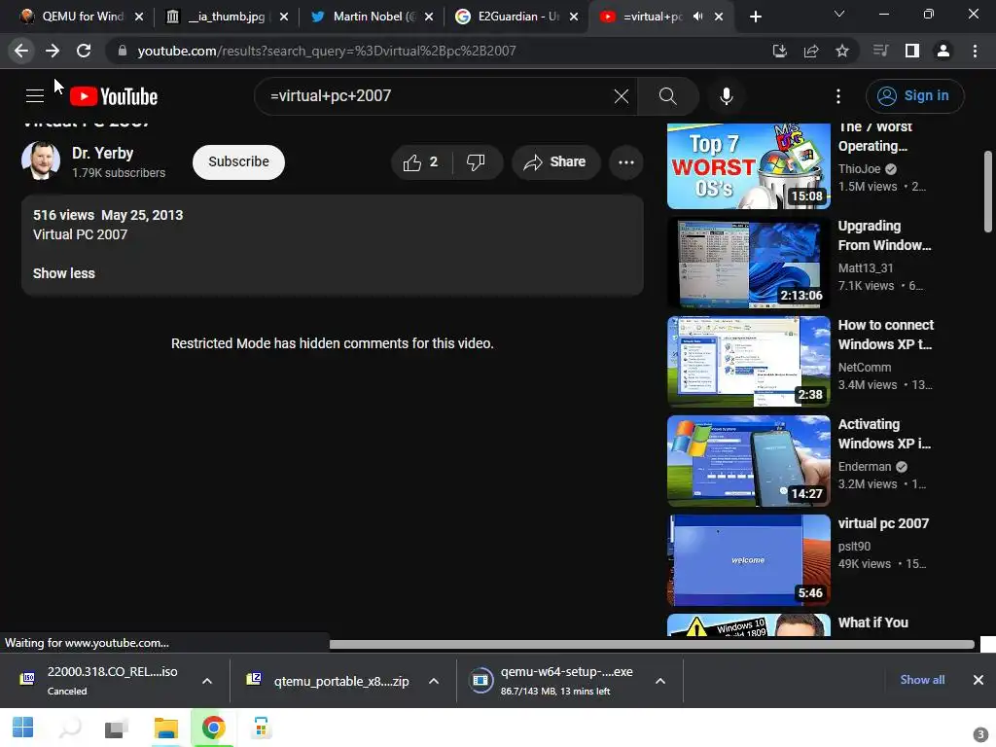Start voice search with microphone icon

(x=727, y=96)
